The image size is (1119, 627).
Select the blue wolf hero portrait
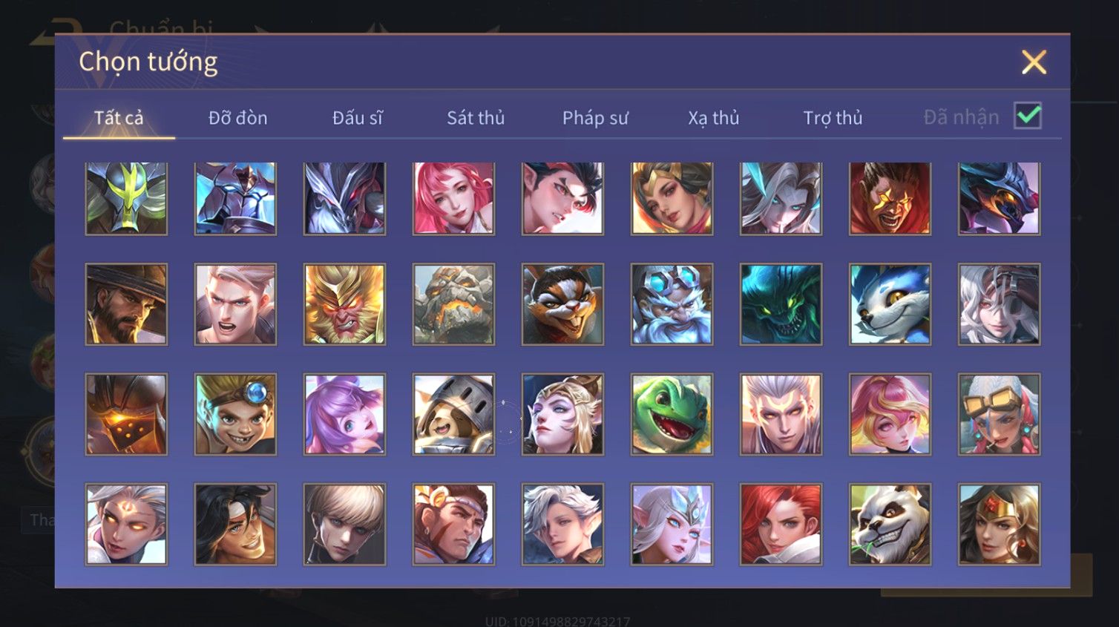pyautogui.click(x=890, y=304)
